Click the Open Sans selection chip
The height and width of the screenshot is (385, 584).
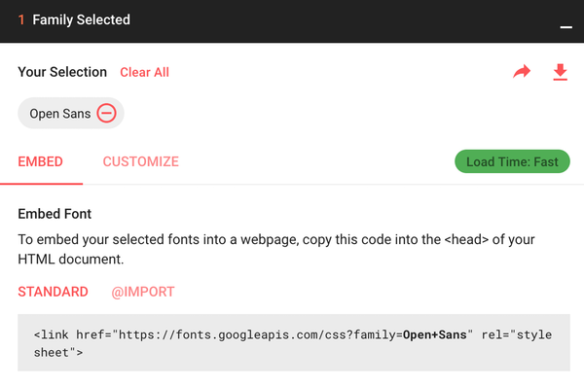(71, 113)
